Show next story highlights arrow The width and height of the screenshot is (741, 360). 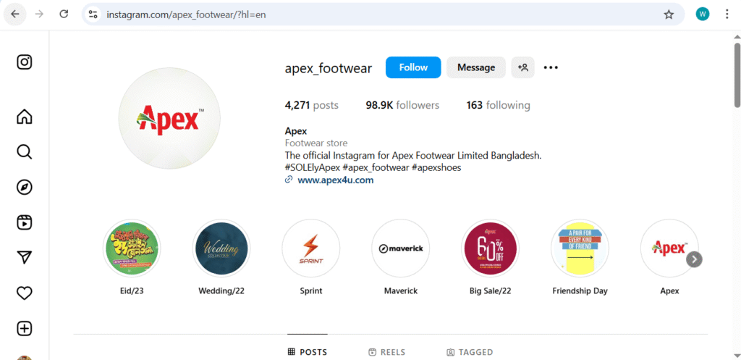[x=694, y=259]
